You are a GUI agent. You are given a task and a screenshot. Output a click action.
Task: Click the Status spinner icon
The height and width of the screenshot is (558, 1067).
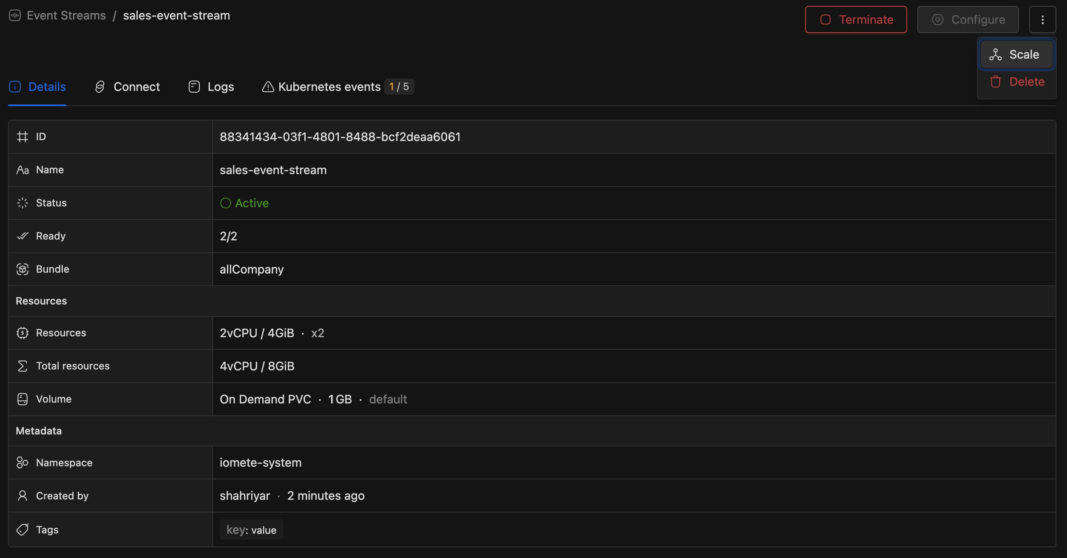coord(23,203)
